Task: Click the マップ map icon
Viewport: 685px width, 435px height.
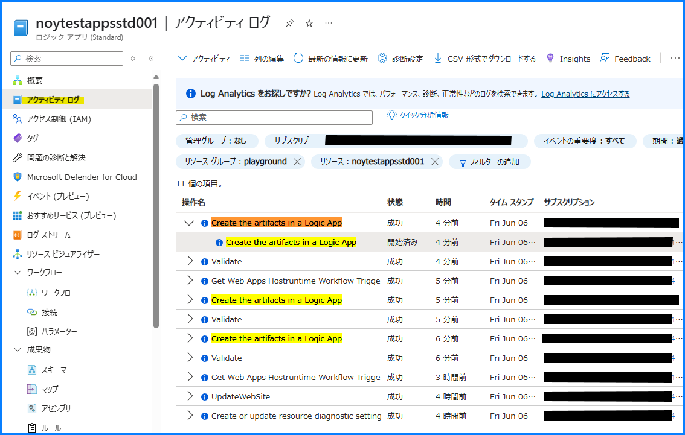Action: (32, 389)
